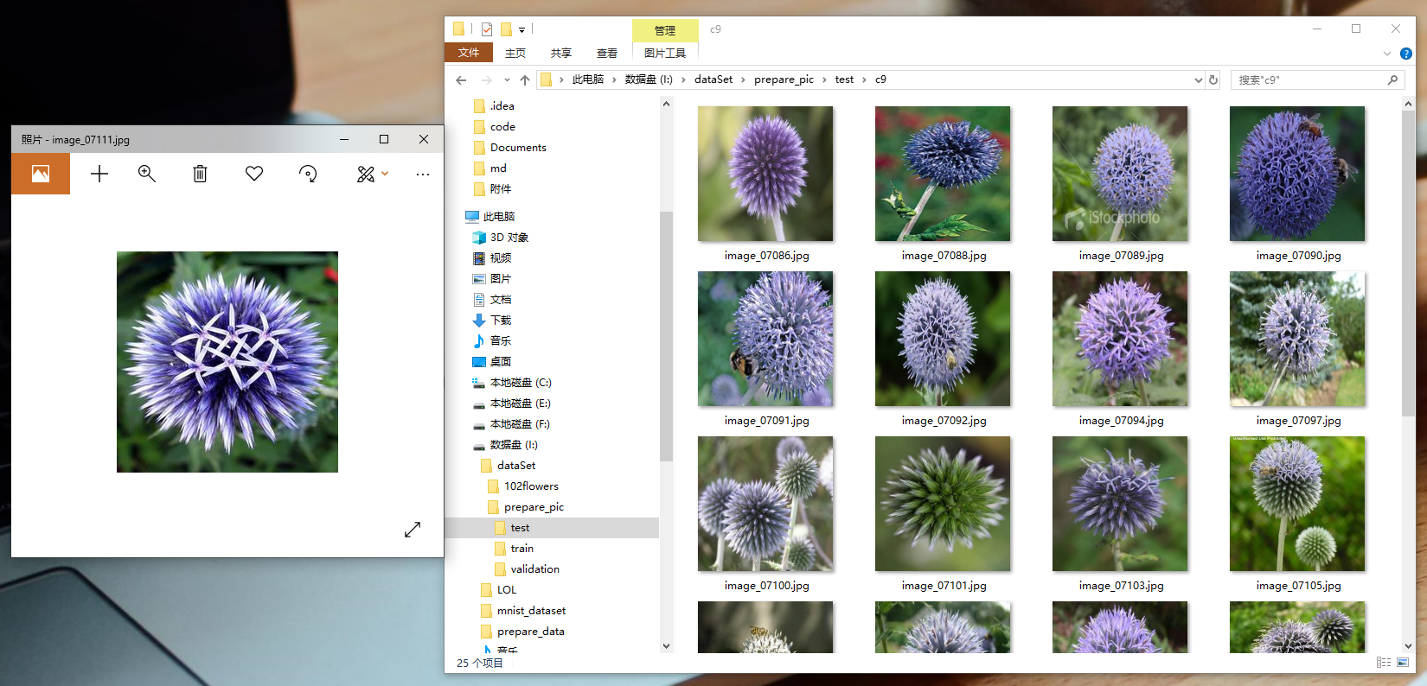The width and height of the screenshot is (1427, 686).
Task: Refresh the c9 folder view
Action: (x=1213, y=80)
